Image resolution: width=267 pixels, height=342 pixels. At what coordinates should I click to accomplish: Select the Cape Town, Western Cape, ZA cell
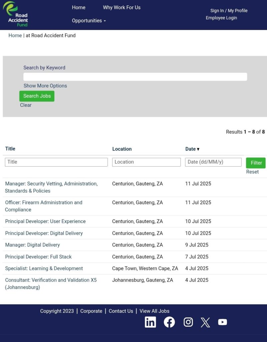click(145, 269)
